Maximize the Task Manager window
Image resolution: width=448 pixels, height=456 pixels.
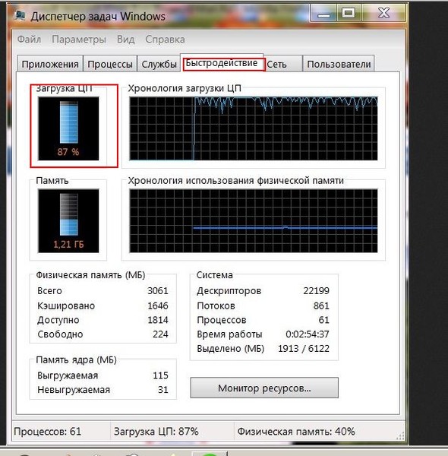click(349, 14)
